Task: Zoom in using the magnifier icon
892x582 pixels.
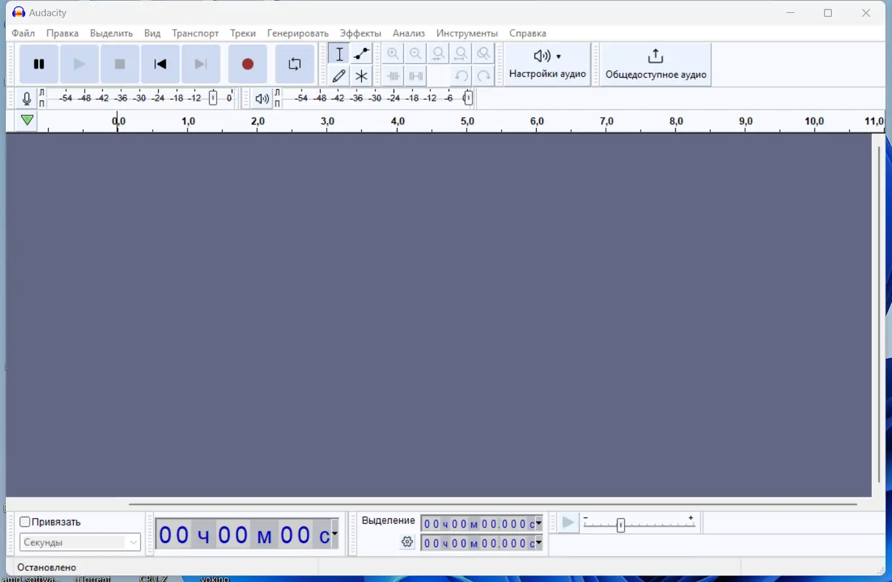Action: click(x=393, y=54)
